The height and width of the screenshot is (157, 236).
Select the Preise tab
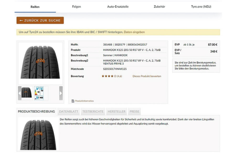click(x=134, y=112)
